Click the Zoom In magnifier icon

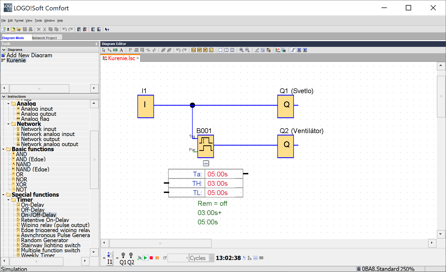(x=241, y=50)
